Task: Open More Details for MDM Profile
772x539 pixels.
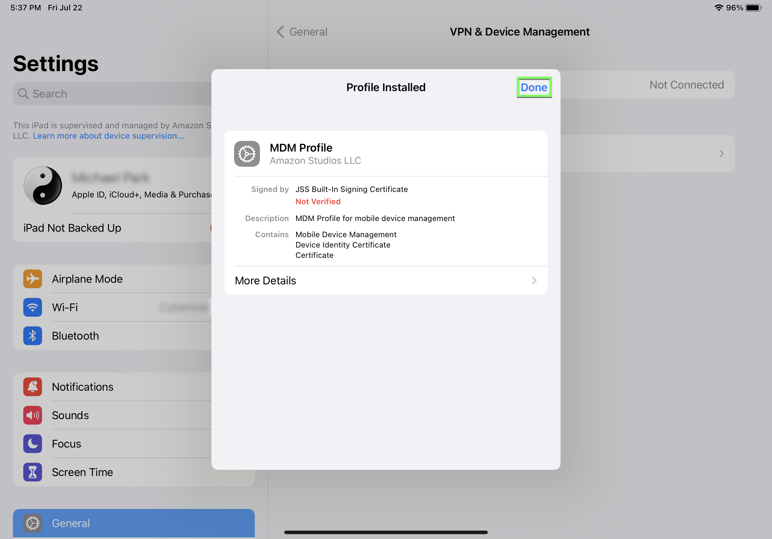Action: pos(386,280)
